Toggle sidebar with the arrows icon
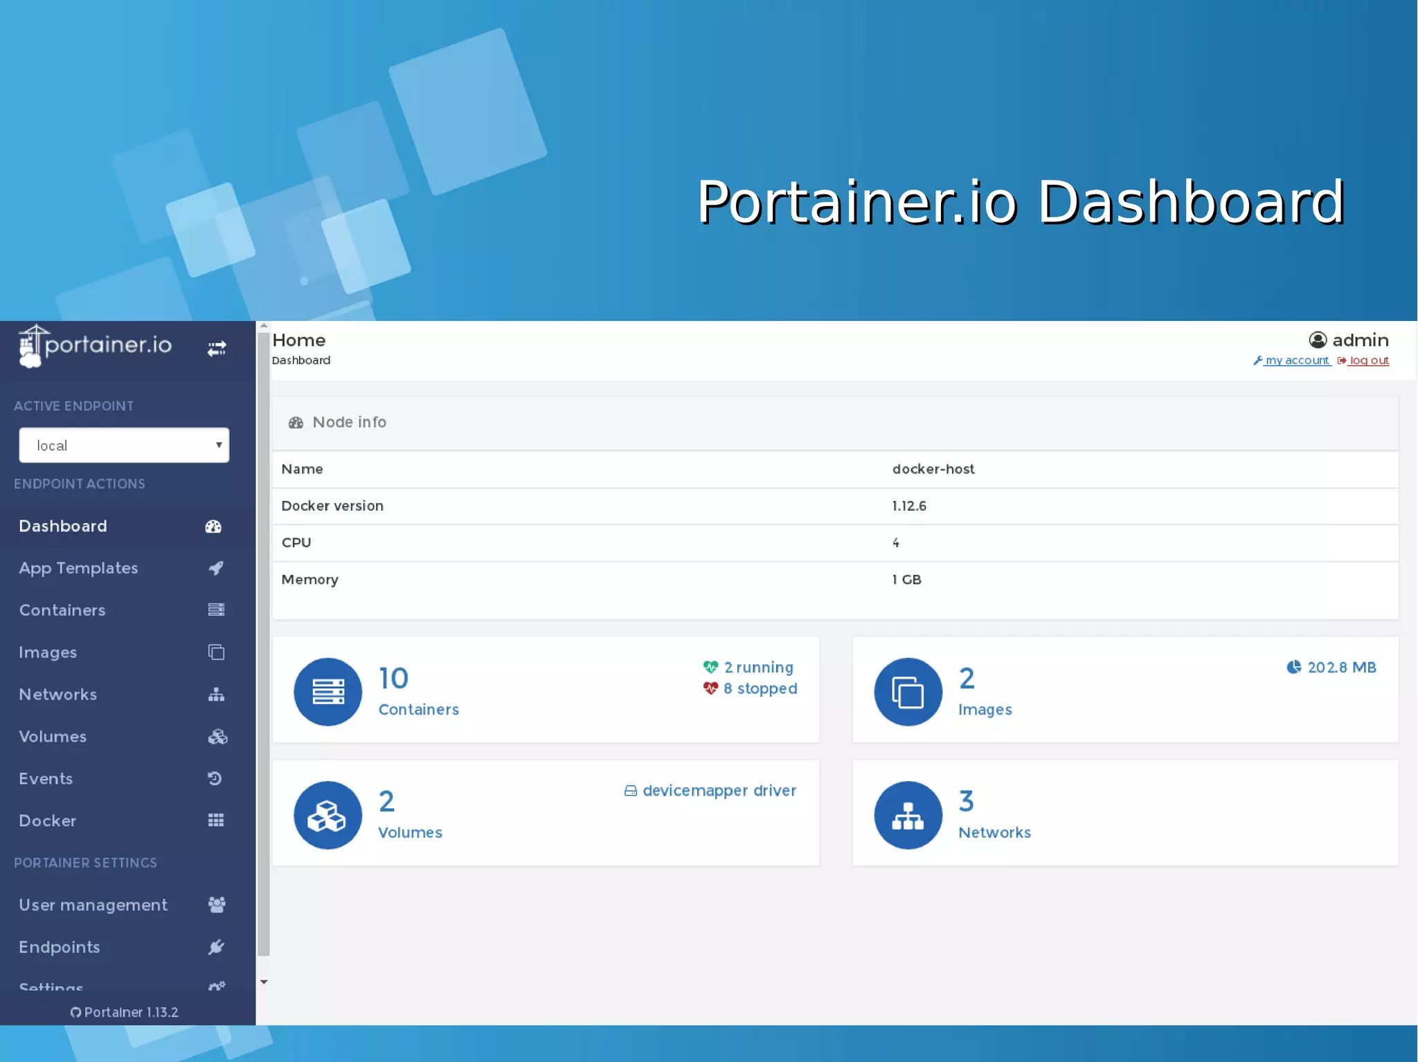The height and width of the screenshot is (1062, 1418). [217, 348]
